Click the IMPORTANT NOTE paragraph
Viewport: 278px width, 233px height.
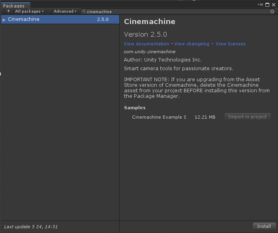(197, 88)
